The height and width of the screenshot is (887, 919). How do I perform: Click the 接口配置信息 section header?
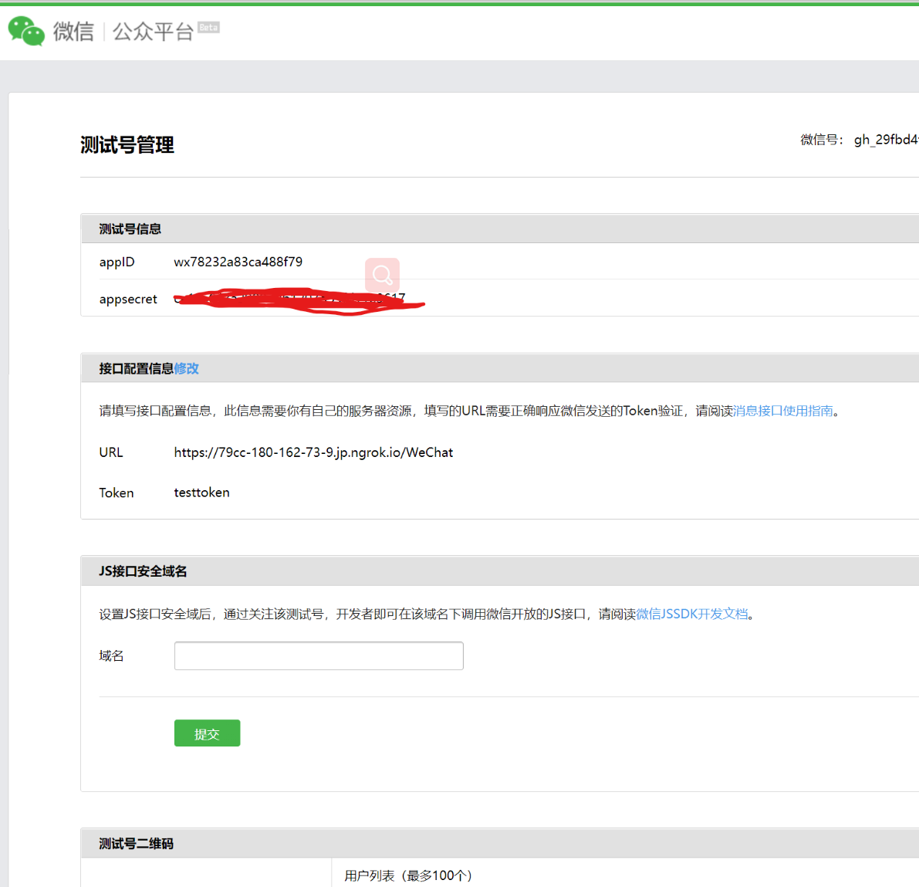click(x=136, y=368)
